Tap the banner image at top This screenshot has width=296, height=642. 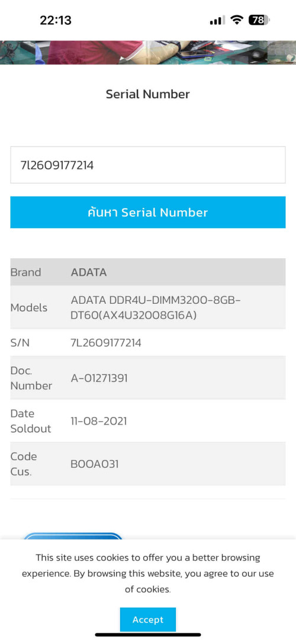[148, 52]
